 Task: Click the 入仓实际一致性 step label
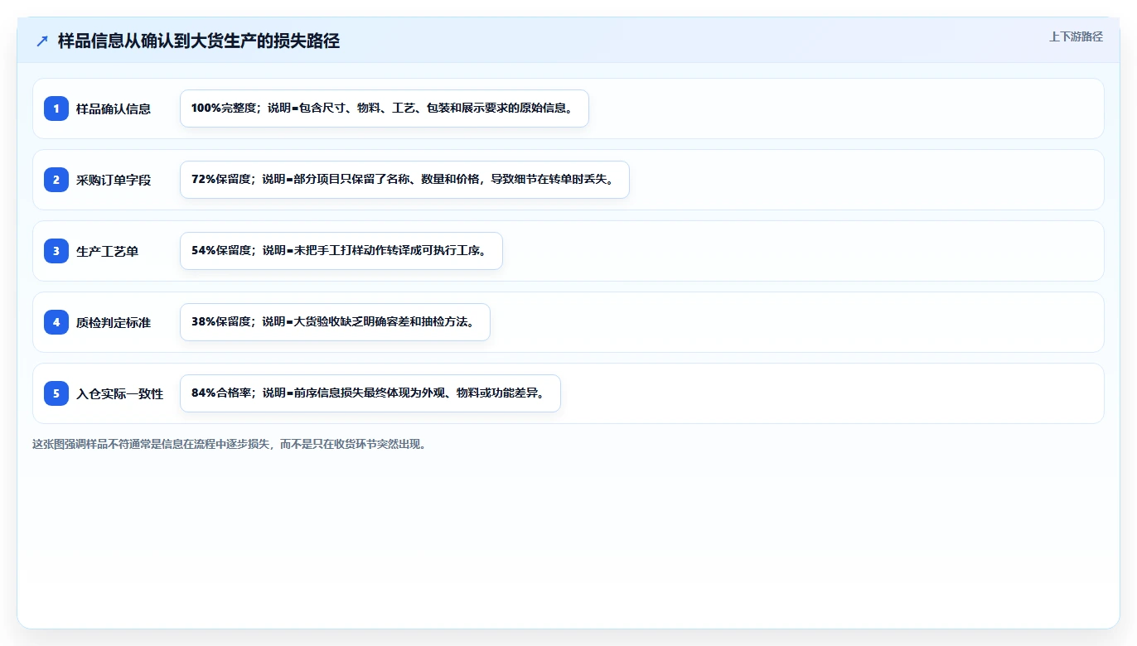pos(120,393)
